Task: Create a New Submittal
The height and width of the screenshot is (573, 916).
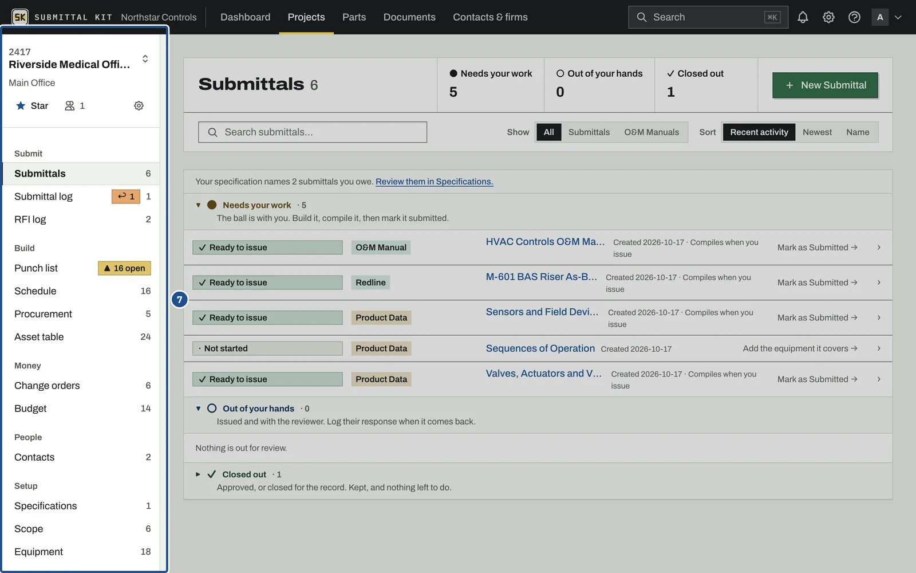Action: (825, 85)
